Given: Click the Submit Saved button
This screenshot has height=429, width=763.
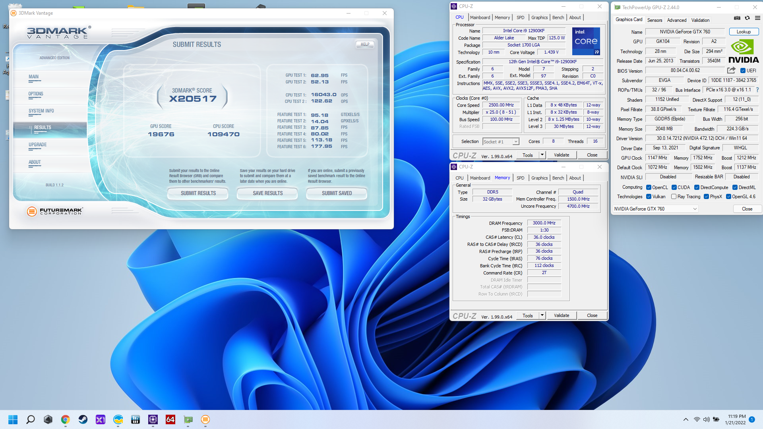Looking at the screenshot, I should (x=337, y=193).
